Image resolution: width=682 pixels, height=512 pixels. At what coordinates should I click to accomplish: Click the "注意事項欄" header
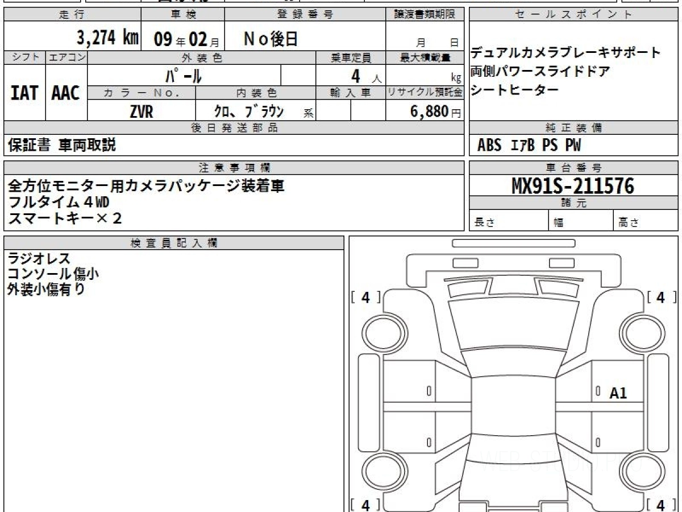click(234, 168)
